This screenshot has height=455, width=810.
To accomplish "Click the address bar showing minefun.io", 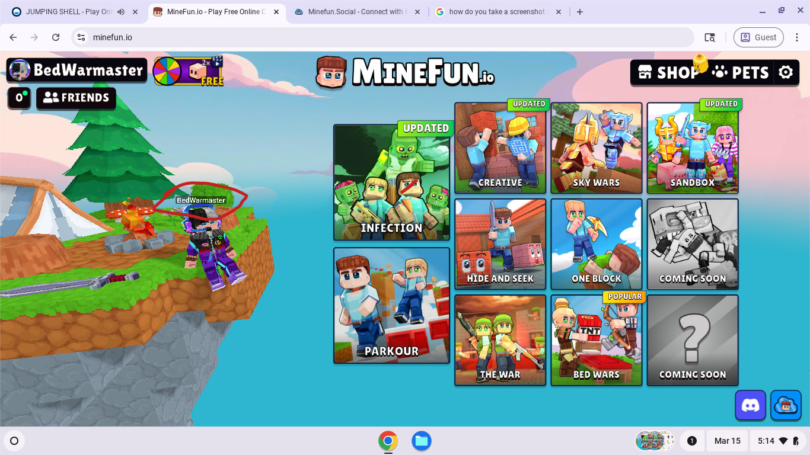I will [380, 37].
